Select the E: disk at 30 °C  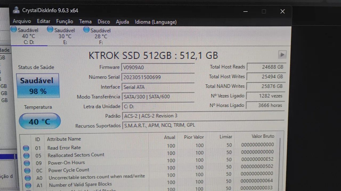coord(65,36)
